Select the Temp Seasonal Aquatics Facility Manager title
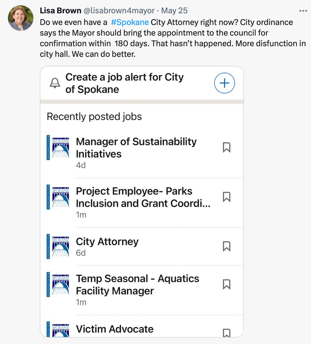The image size is (311, 344). coord(137,285)
